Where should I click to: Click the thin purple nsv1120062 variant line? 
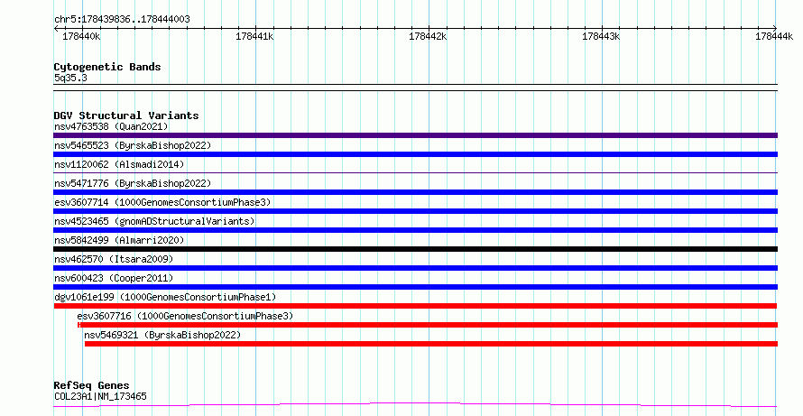click(x=415, y=172)
